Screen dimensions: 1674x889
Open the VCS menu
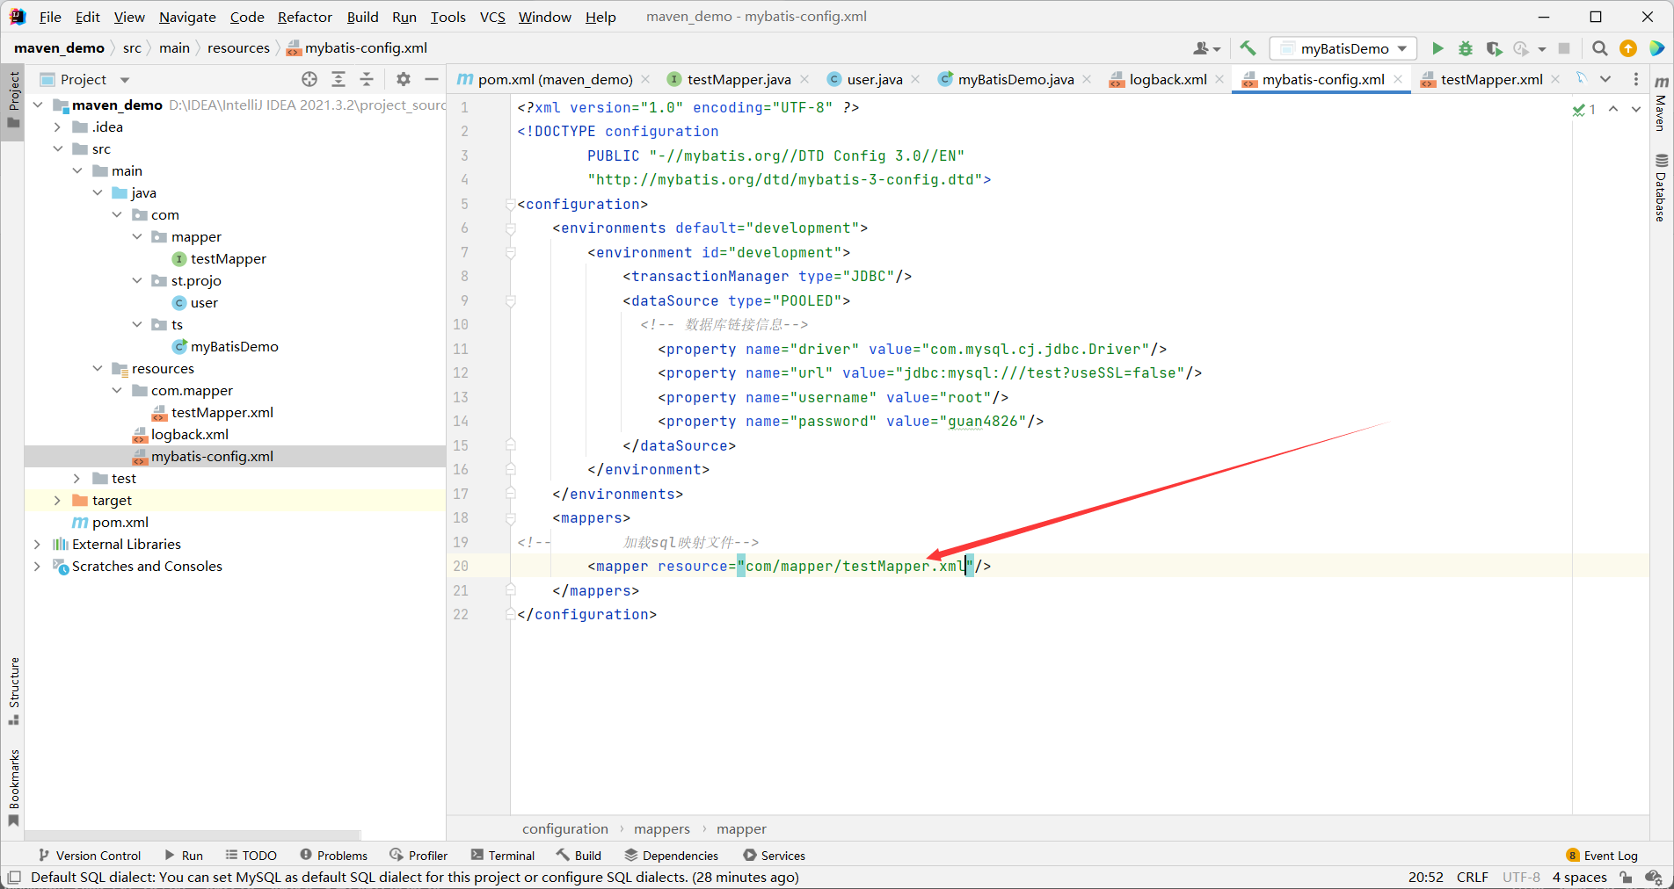pyautogui.click(x=492, y=17)
